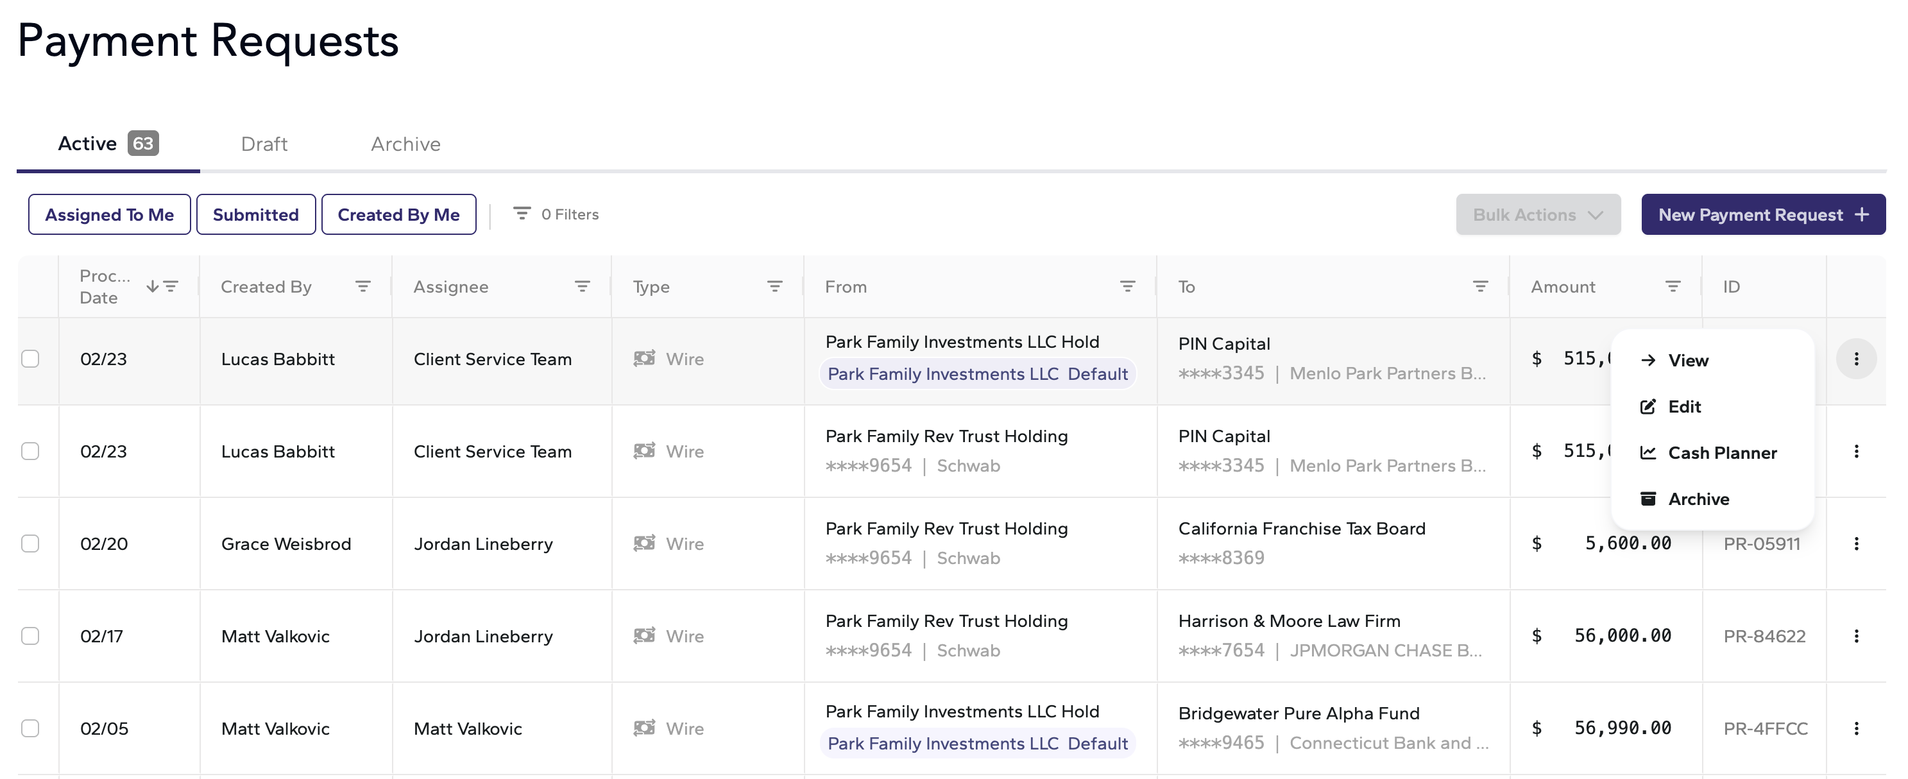Apply the Assigned To Me quick filter
This screenshot has width=1908, height=779.
pyautogui.click(x=110, y=215)
